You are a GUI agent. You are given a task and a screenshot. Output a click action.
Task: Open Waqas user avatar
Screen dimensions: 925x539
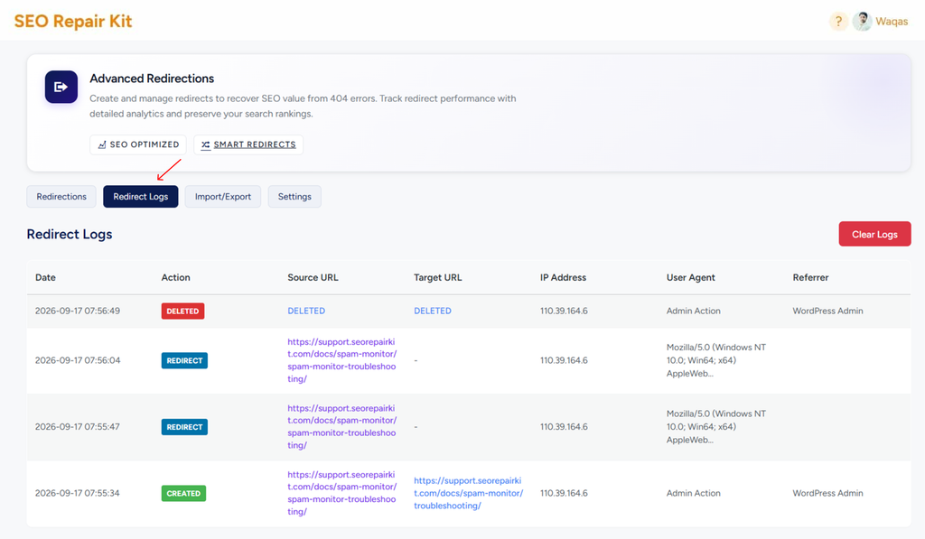862,22
